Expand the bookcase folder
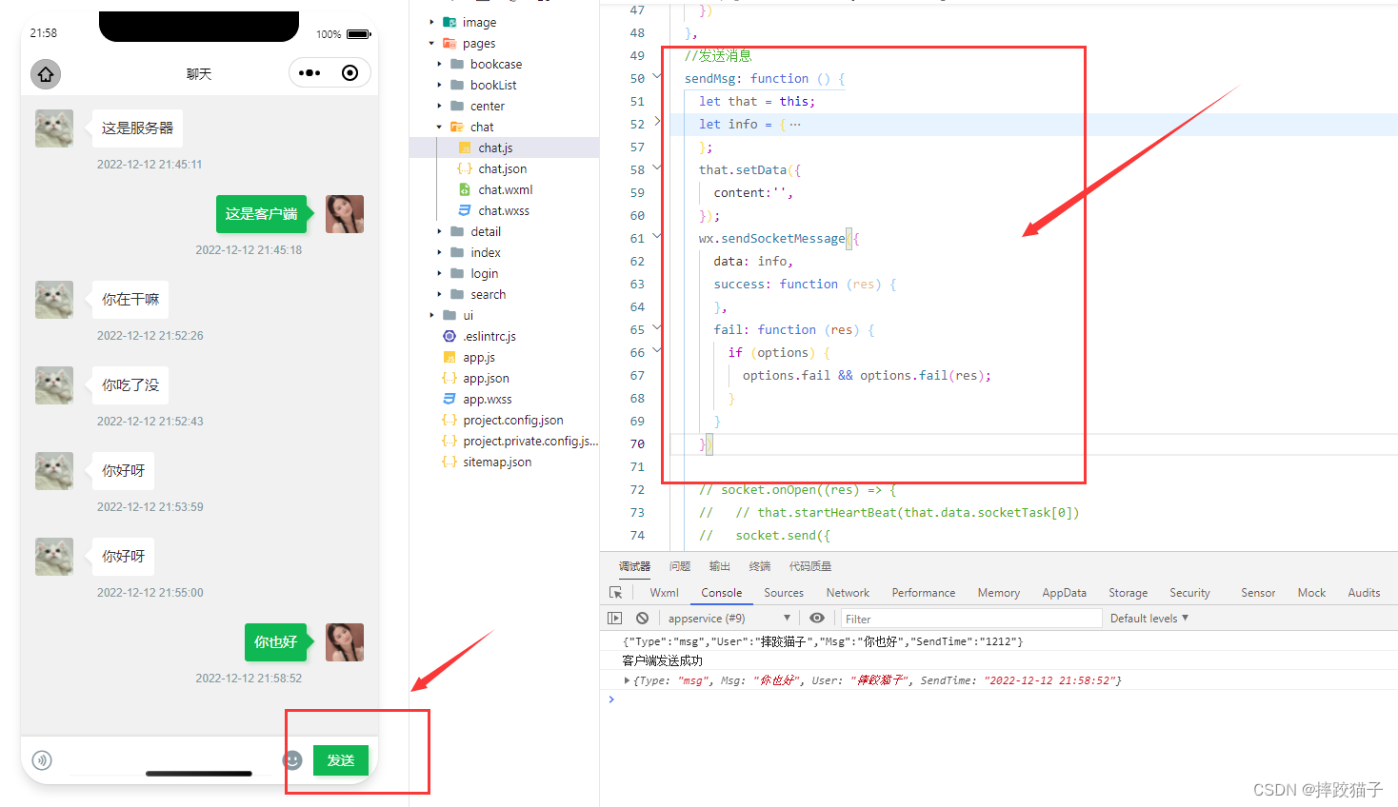 click(440, 65)
